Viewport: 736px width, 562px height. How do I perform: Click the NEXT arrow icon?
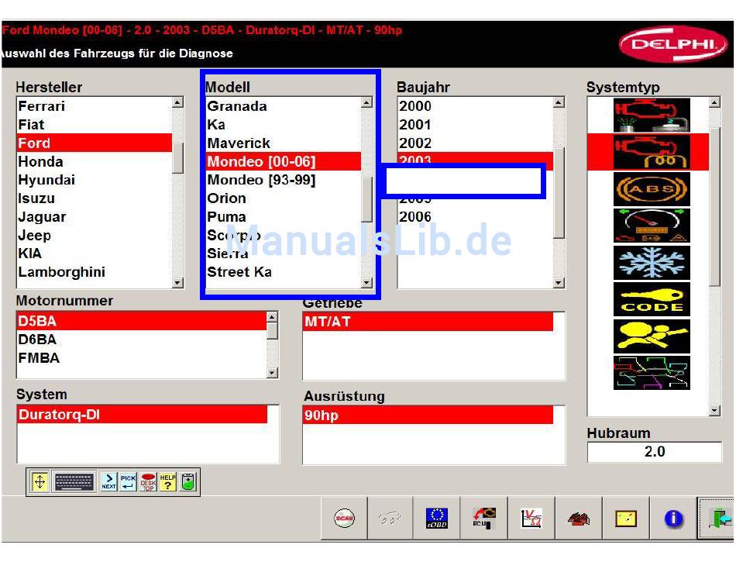[109, 481]
